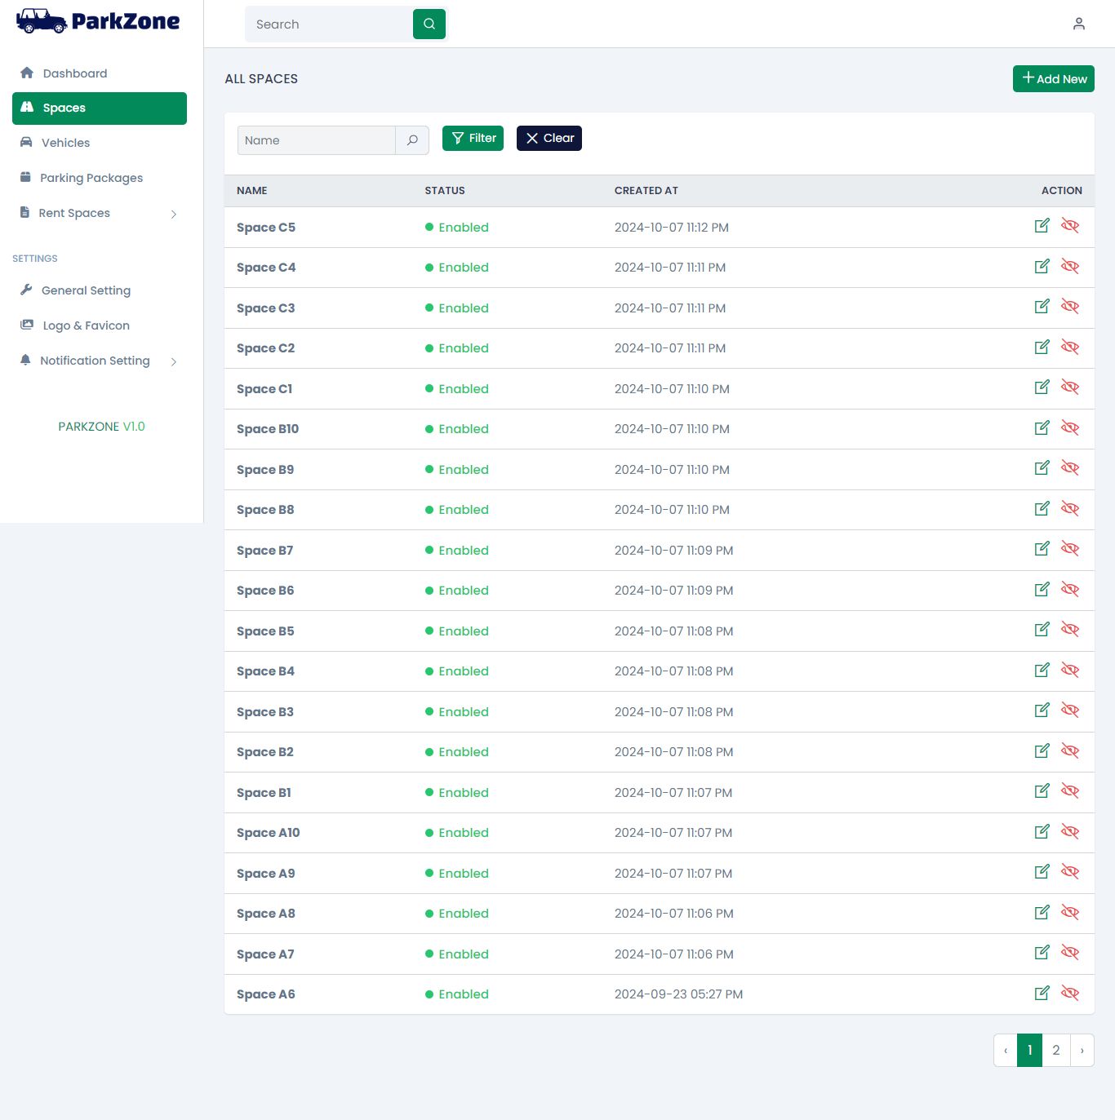Viewport: 1115px width, 1120px height.
Task: Expand the Notification Setting submenu
Action: click(x=173, y=361)
